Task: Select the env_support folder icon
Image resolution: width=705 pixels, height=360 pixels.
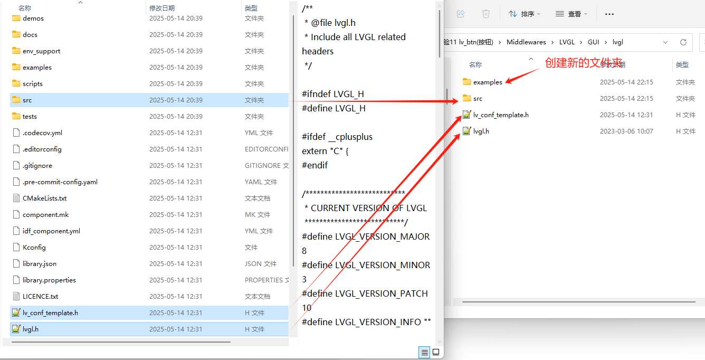Action: click(16, 51)
